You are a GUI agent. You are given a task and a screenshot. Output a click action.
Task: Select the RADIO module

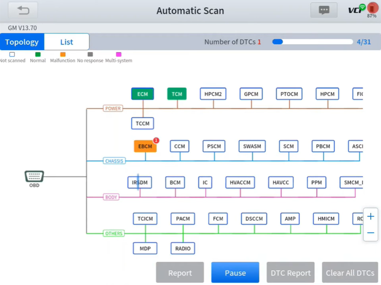pos(183,248)
